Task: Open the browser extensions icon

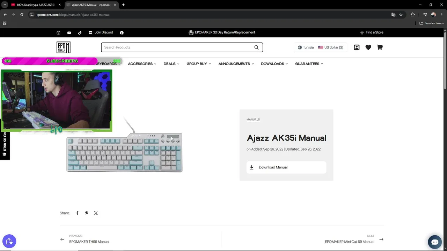Action: pyautogui.click(x=413, y=15)
